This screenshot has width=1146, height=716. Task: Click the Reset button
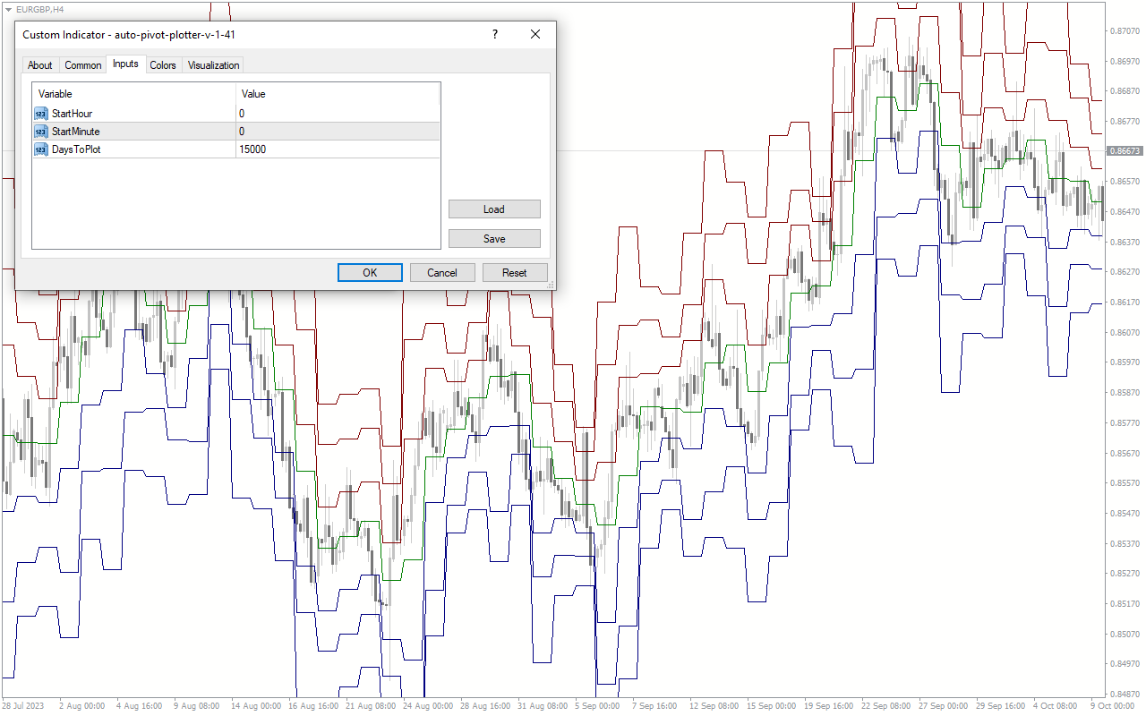pos(515,273)
